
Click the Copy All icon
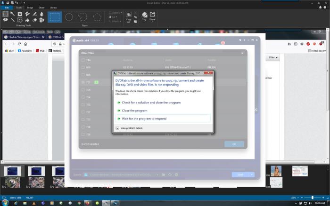tap(129, 16)
